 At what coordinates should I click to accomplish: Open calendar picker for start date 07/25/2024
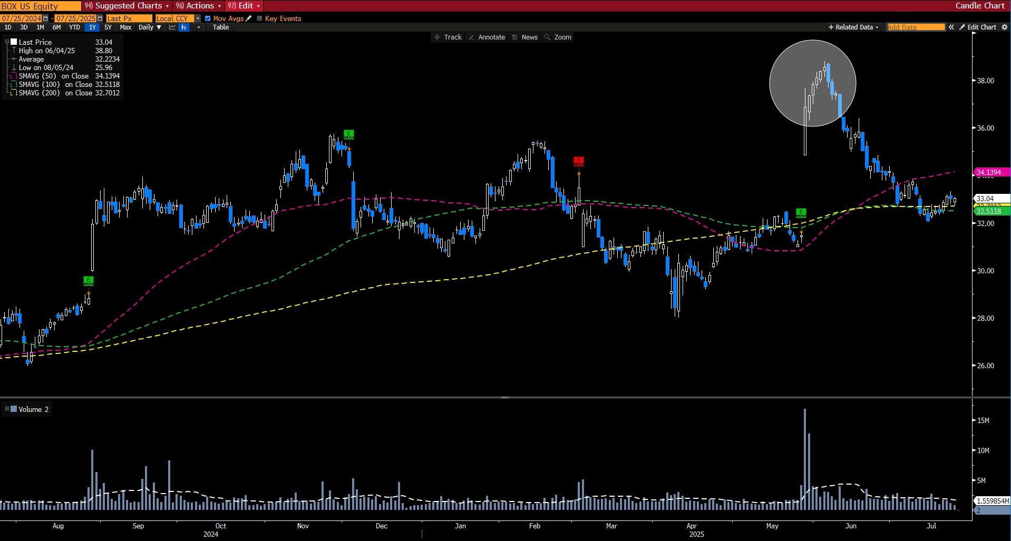[45, 18]
